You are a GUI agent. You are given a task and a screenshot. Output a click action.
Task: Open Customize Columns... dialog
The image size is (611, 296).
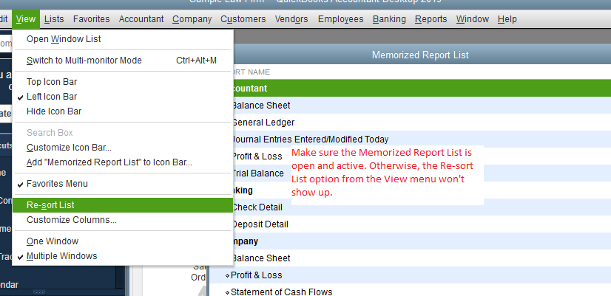click(123, 220)
